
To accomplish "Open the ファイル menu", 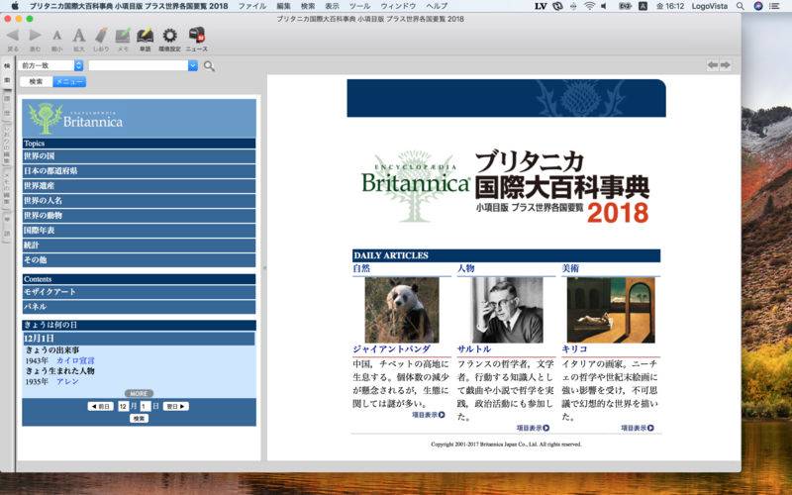I will (x=252, y=6).
